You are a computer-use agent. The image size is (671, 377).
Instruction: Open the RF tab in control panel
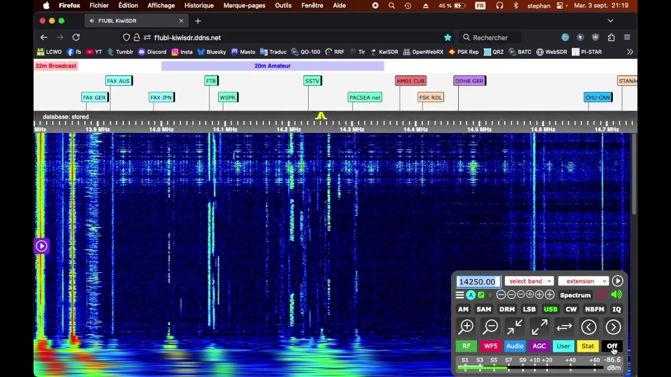coord(466,346)
